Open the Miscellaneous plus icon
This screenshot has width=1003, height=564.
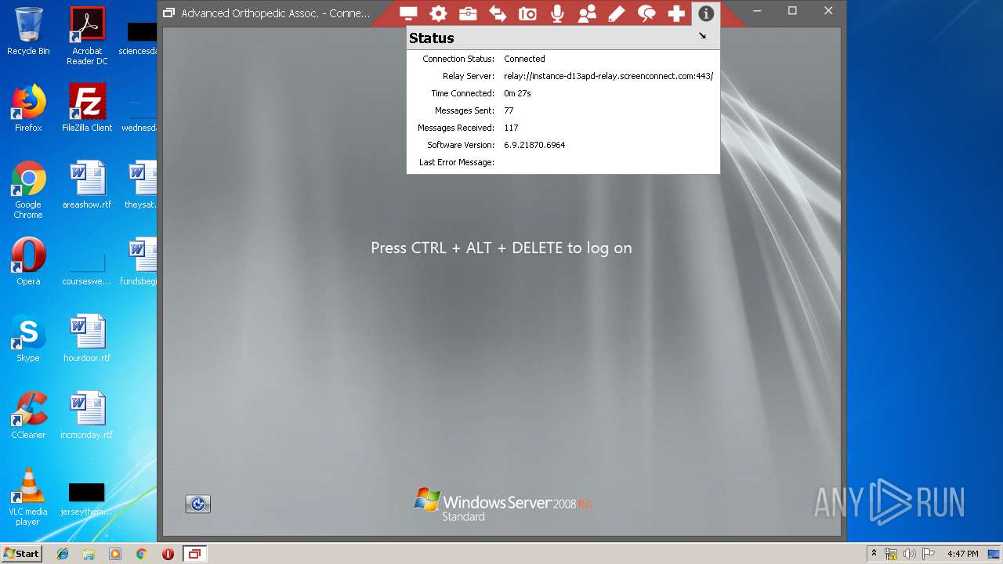(676, 13)
